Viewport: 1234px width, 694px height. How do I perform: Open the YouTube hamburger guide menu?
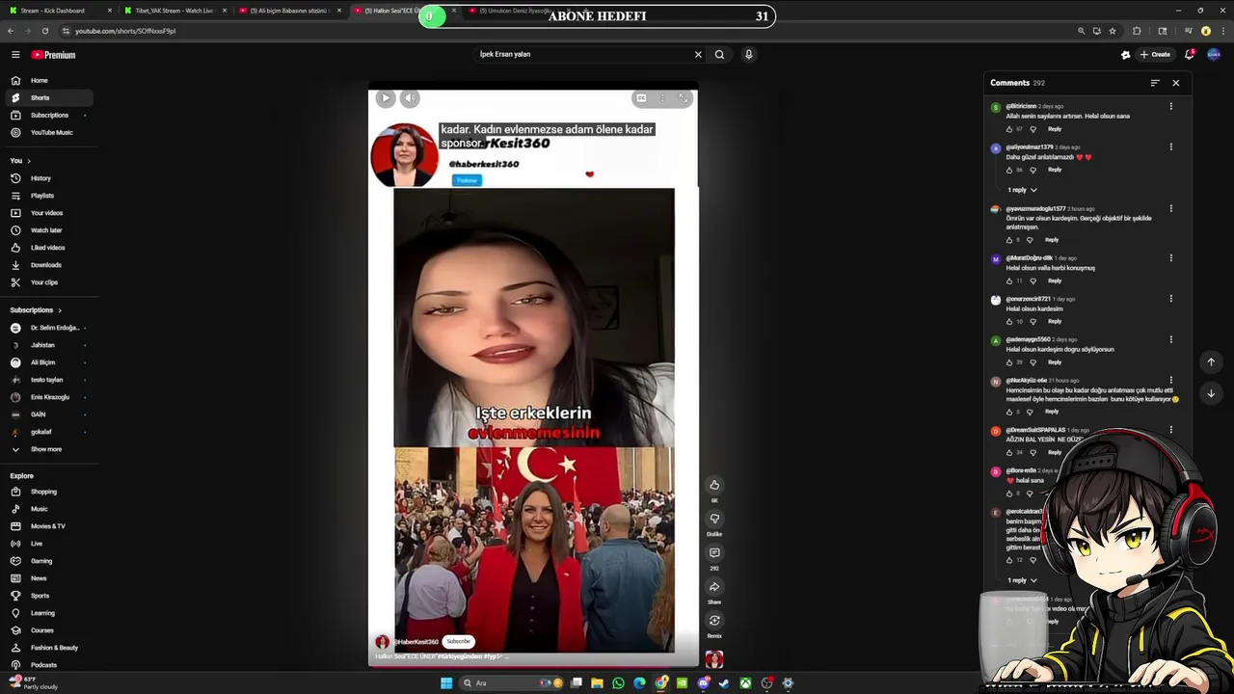(14, 55)
